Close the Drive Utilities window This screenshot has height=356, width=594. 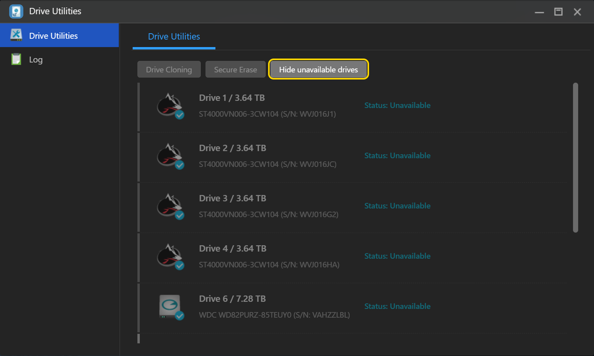coord(577,12)
